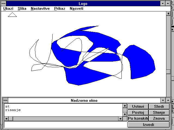Open Nadzorno okno system menu box

pos(5,100)
